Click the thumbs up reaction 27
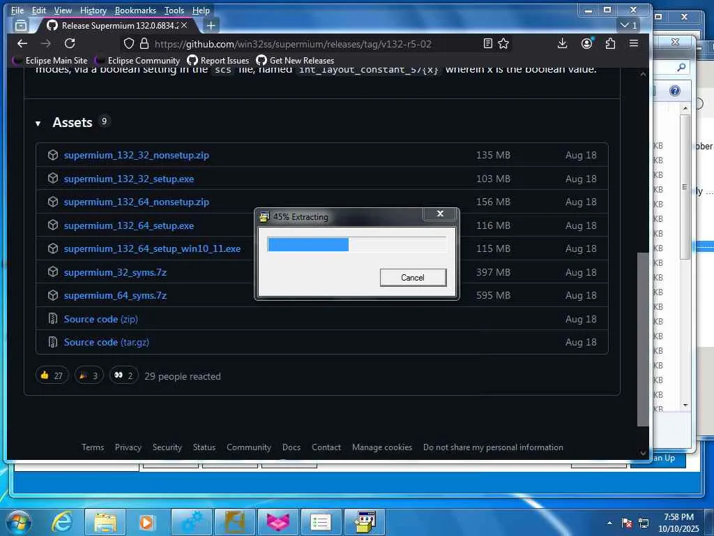The image size is (714, 536). coord(52,375)
